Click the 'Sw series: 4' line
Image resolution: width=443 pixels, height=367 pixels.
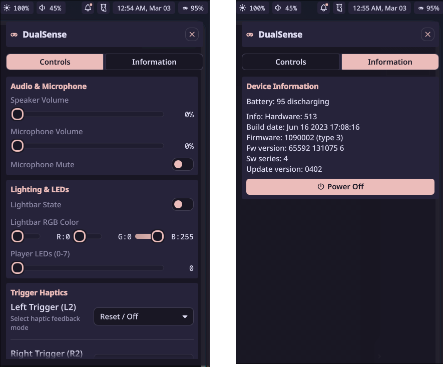267,159
